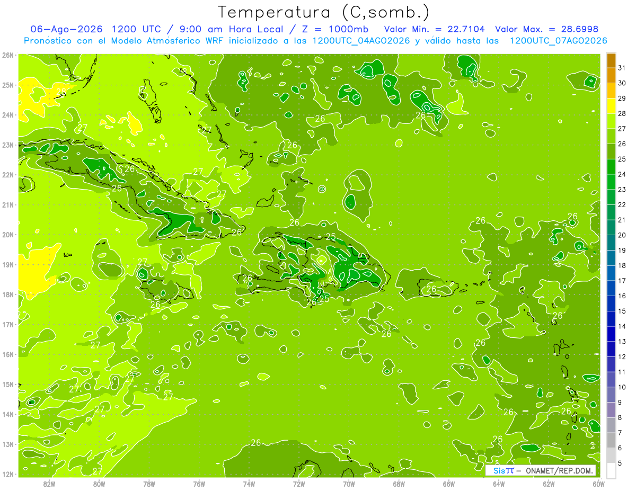This screenshot has width=636, height=491.
Task: Click legend value "18" on the color bar
Action: click(x=622, y=265)
